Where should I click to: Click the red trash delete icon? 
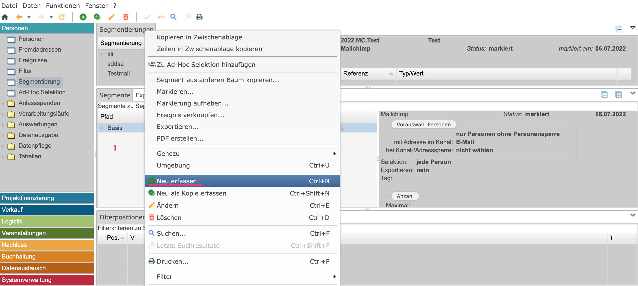coord(126,17)
